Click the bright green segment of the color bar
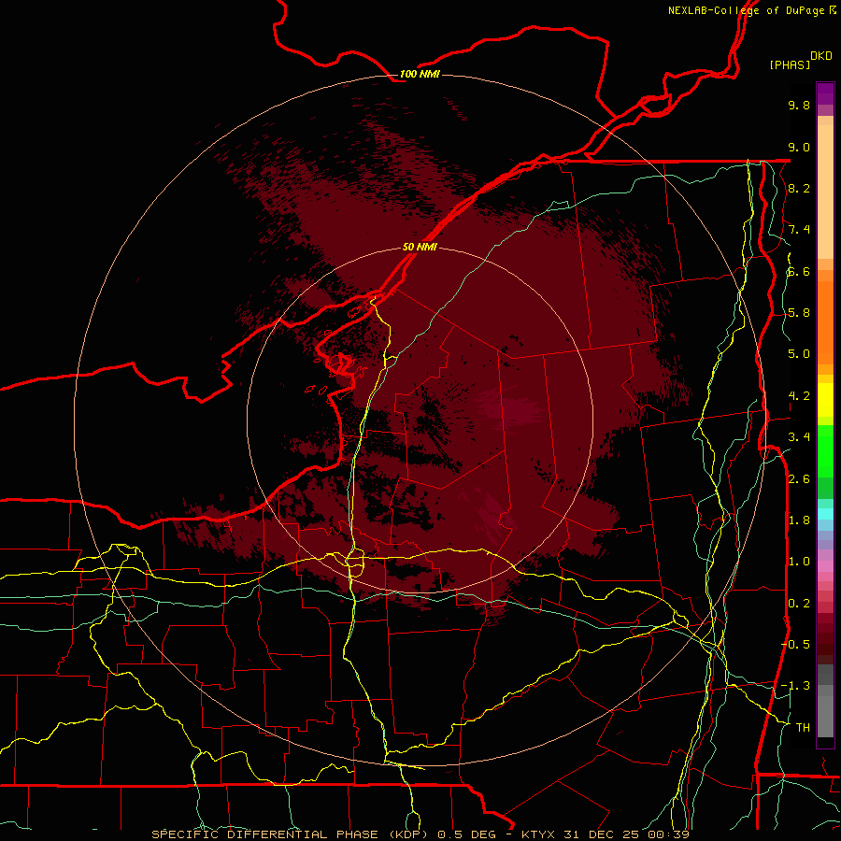Image resolution: width=841 pixels, height=841 pixels. pyautogui.click(x=825, y=450)
